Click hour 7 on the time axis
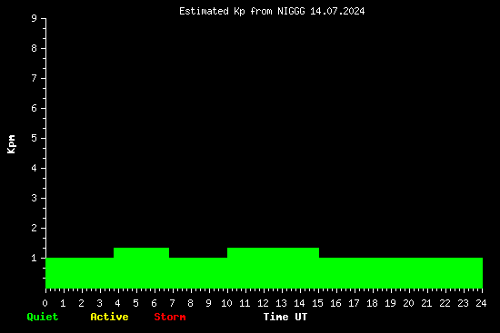This screenshot has width=500, height=333. (x=172, y=303)
